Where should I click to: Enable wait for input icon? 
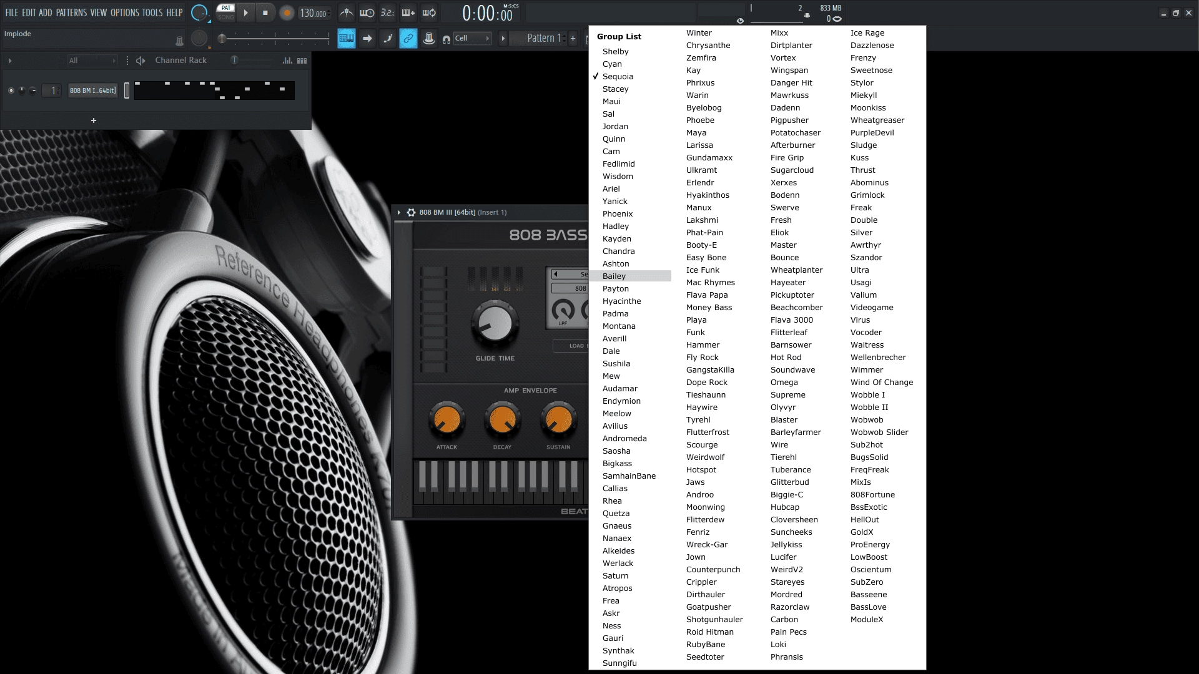click(367, 12)
